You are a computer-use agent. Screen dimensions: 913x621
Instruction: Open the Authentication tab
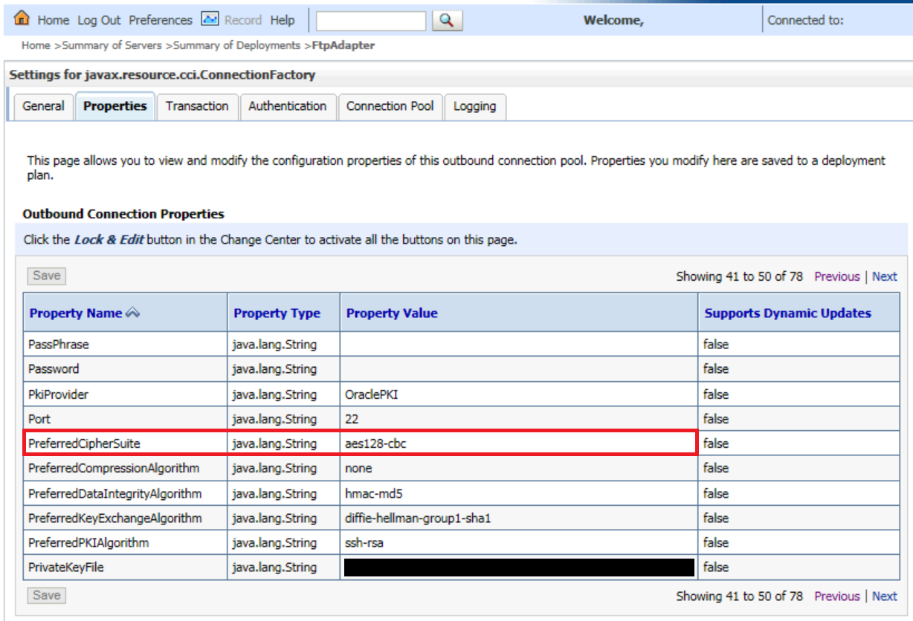(x=287, y=106)
